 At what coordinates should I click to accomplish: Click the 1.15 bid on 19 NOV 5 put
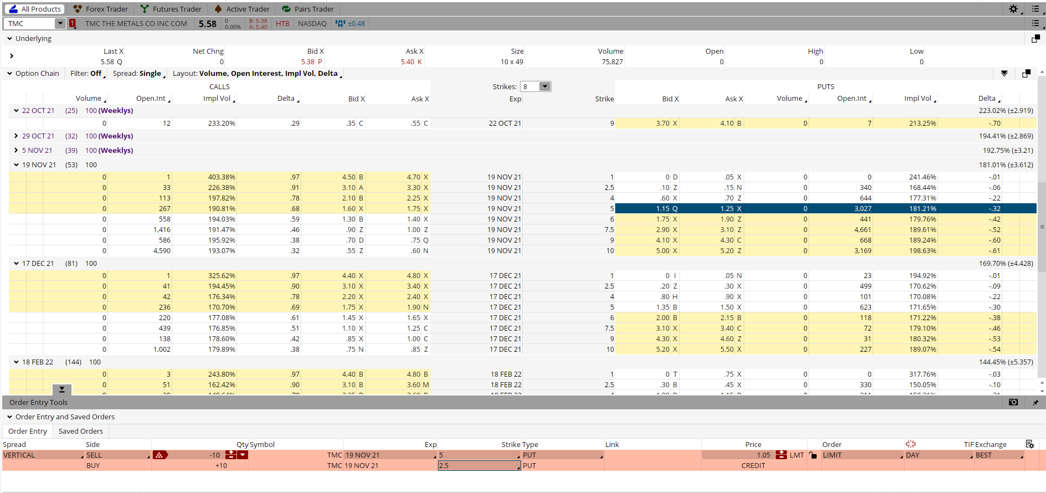click(x=662, y=209)
